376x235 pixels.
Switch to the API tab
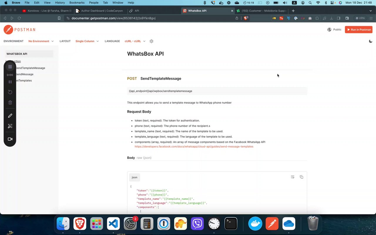154,11
